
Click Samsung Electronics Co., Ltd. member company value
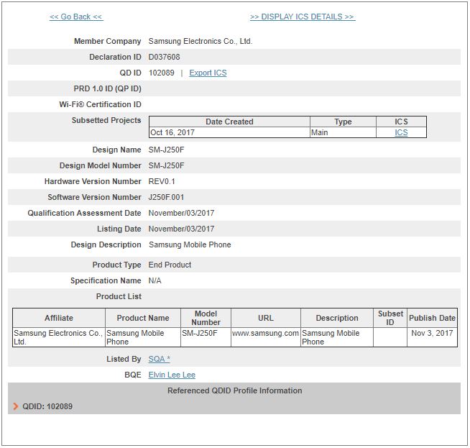[x=201, y=41]
